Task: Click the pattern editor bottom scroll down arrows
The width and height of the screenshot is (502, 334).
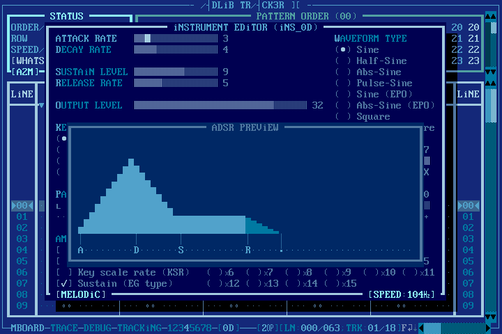Action: pyautogui.click(x=490, y=317)
